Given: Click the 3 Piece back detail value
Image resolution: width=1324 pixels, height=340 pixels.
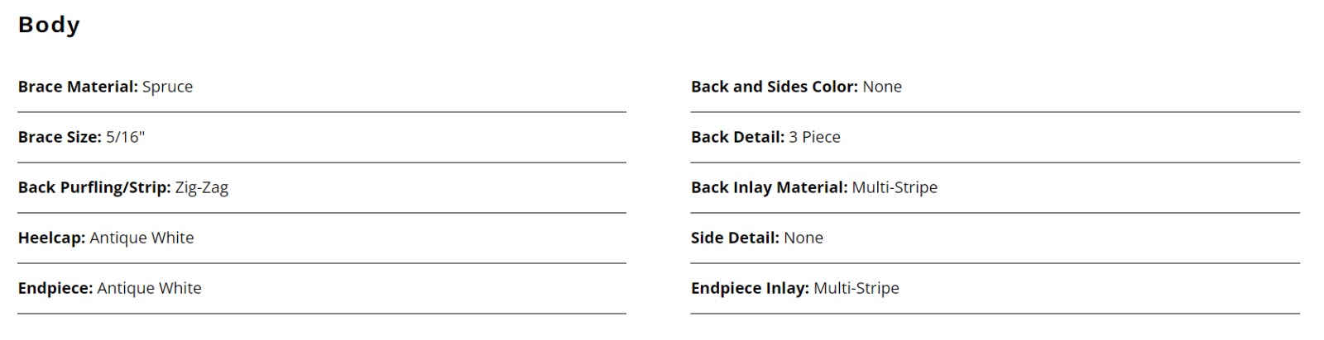Looking at the screenshot, I should [x=814, y=137].
